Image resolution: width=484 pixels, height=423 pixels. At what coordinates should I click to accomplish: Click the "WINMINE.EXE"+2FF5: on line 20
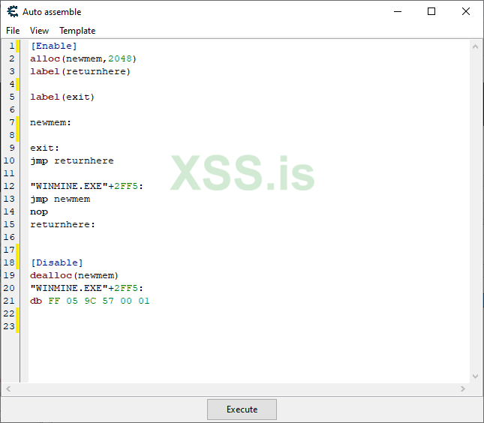(x=86, y=288)
